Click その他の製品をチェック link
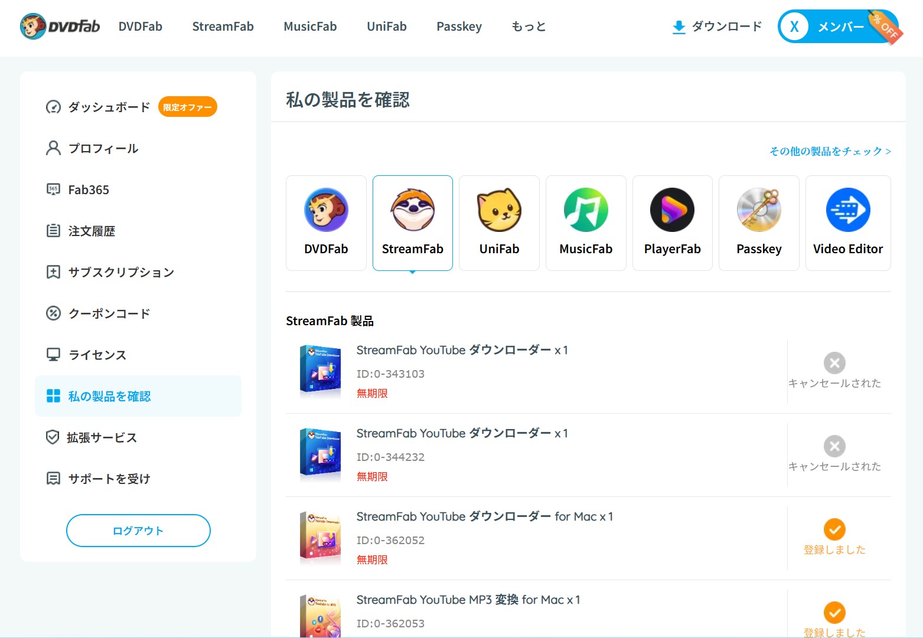The height and width of the screenshot is (638, 923). (x=830, y=151)
